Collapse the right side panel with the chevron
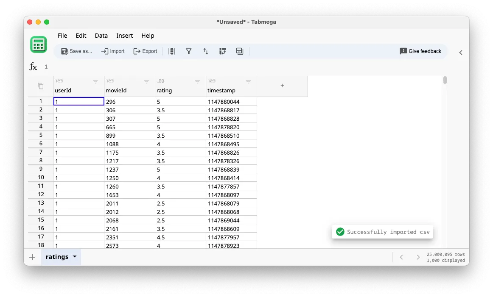 point(461,52)
